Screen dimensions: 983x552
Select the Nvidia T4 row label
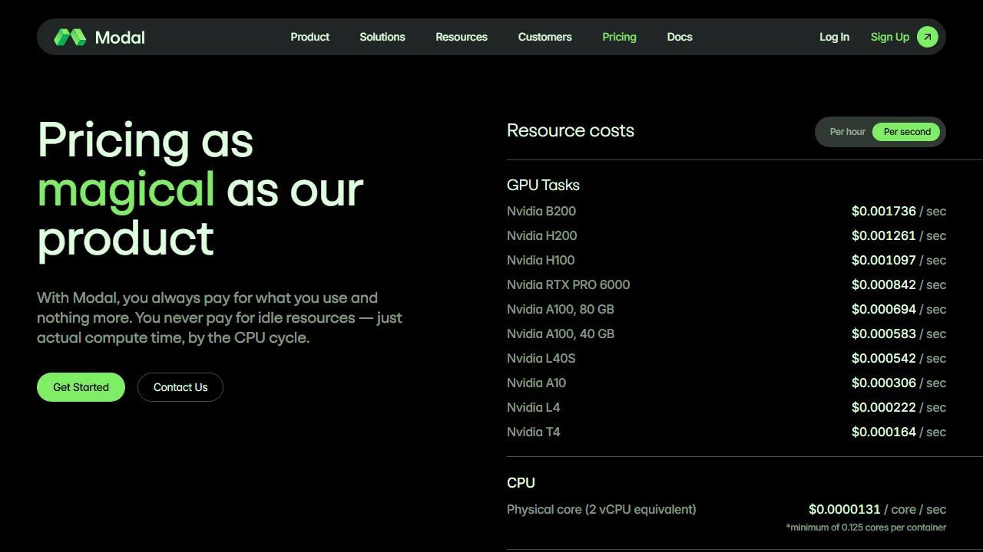[534, 432]
